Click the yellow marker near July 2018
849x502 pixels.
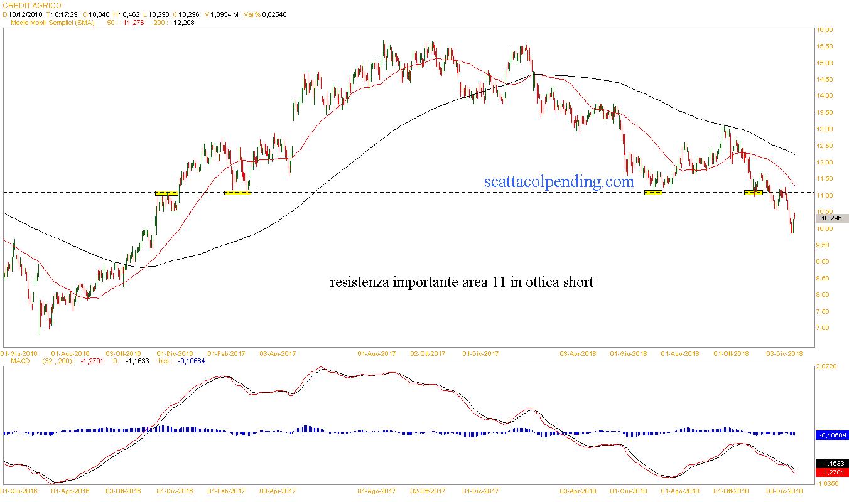click(653, 193)
